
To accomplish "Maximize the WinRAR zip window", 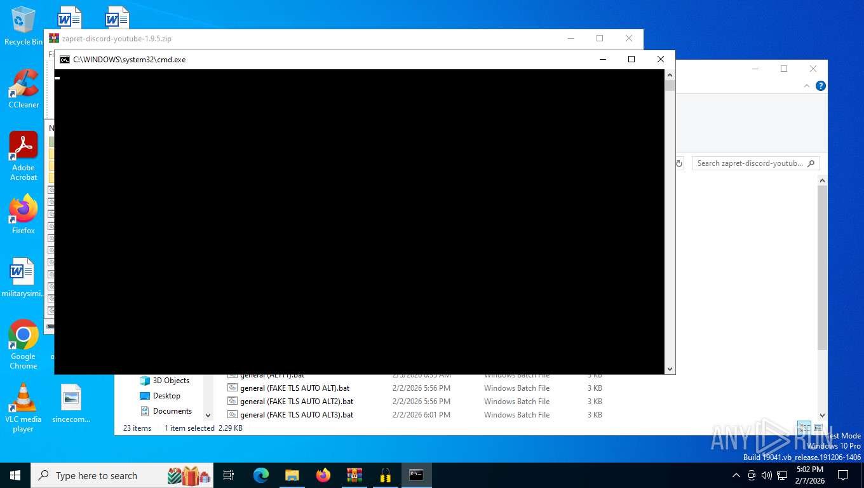I will (x=599, y=38).
